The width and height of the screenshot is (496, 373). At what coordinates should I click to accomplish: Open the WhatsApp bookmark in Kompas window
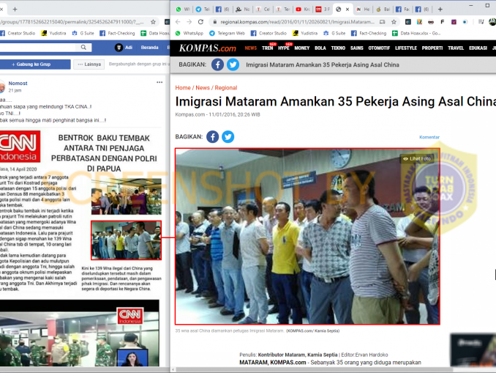point(189,33)
